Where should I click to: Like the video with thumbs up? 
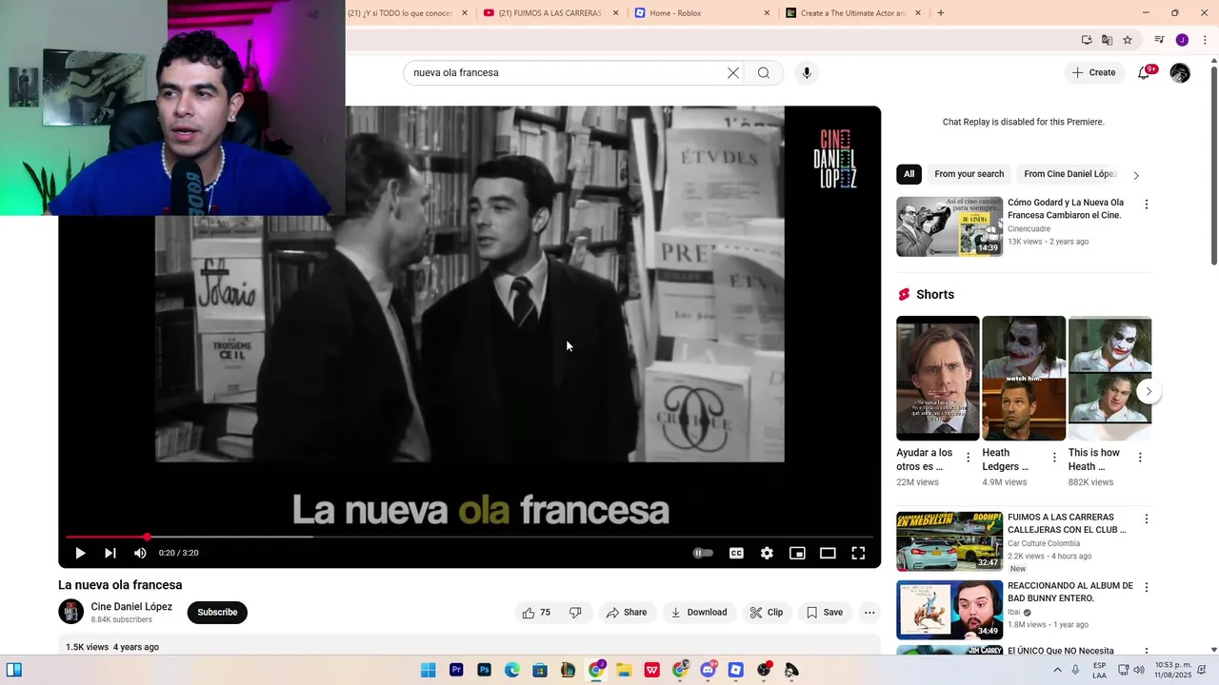tap(536, 613)
